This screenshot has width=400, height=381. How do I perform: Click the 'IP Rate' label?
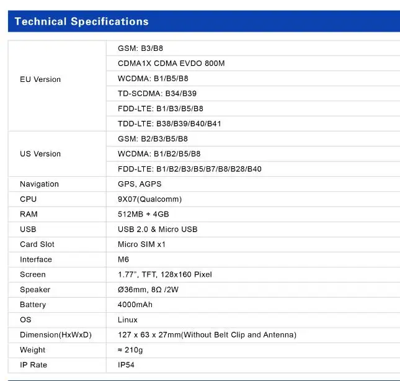point(33,365)
